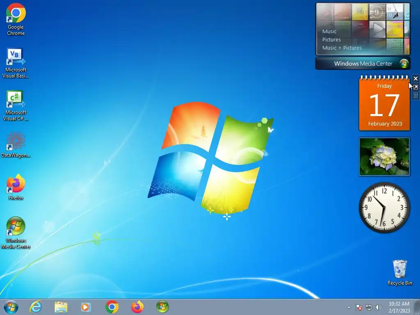Open Windows Explorer folder in the taskbar
The width and height of the screenshot is (420, 315).
click(x=61, y=307)
